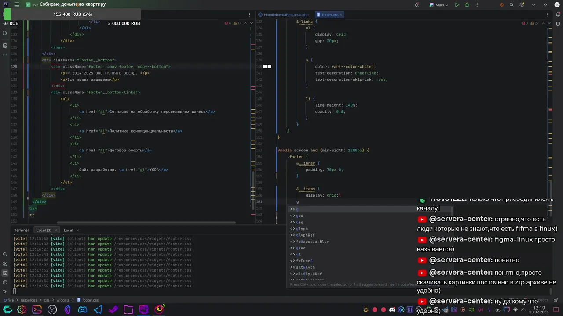Close the second Local terminal tab

[x=77, y=230]
